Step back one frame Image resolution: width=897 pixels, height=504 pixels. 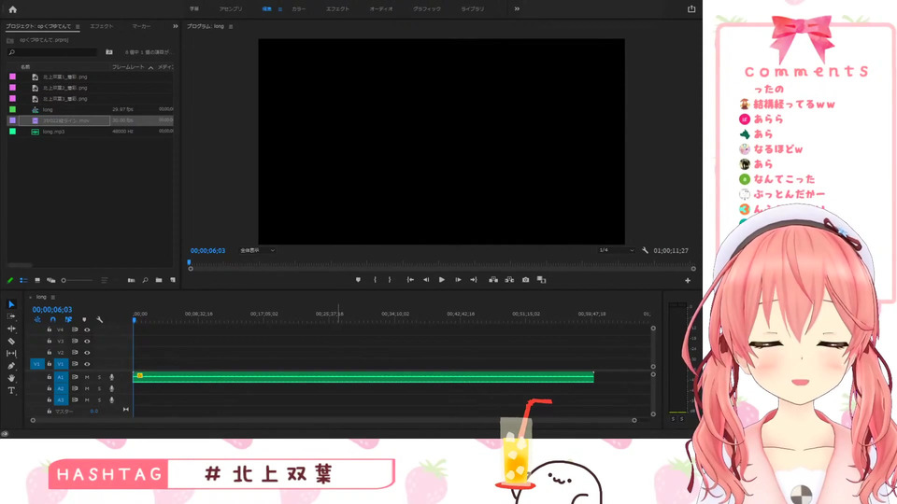coord(426,280)
